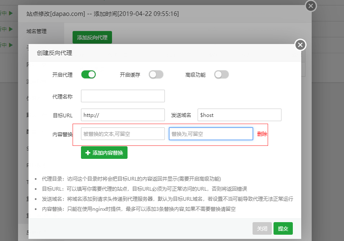This screenshot has height=241, width=344.
Task: Open the 域名管理 tab in site window
Action: coord(36,31)
